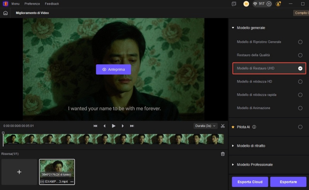Image resolution: width=309 pixels, height=190 pixels.
Task: Click the add resource plus tile
Action: tap(19, 172)
